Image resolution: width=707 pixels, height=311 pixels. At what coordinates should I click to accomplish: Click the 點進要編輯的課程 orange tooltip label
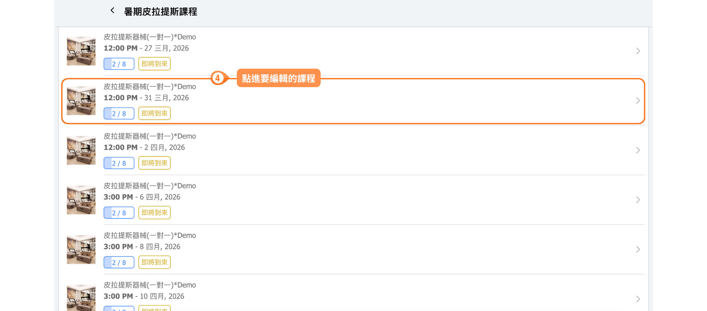pyautogui.click(x=278, y=78)
